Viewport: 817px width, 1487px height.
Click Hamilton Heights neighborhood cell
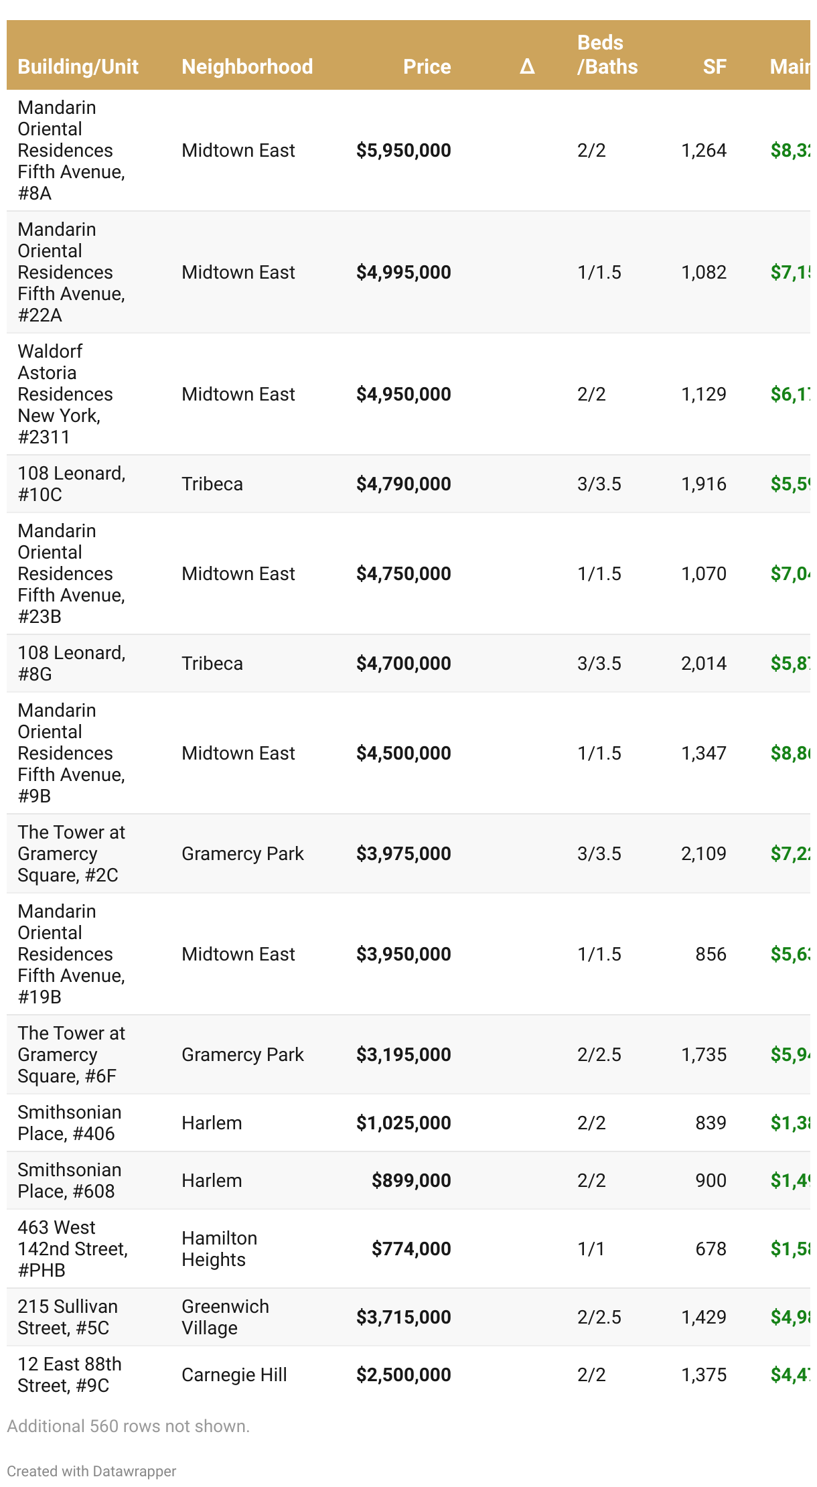point(219,1249)
